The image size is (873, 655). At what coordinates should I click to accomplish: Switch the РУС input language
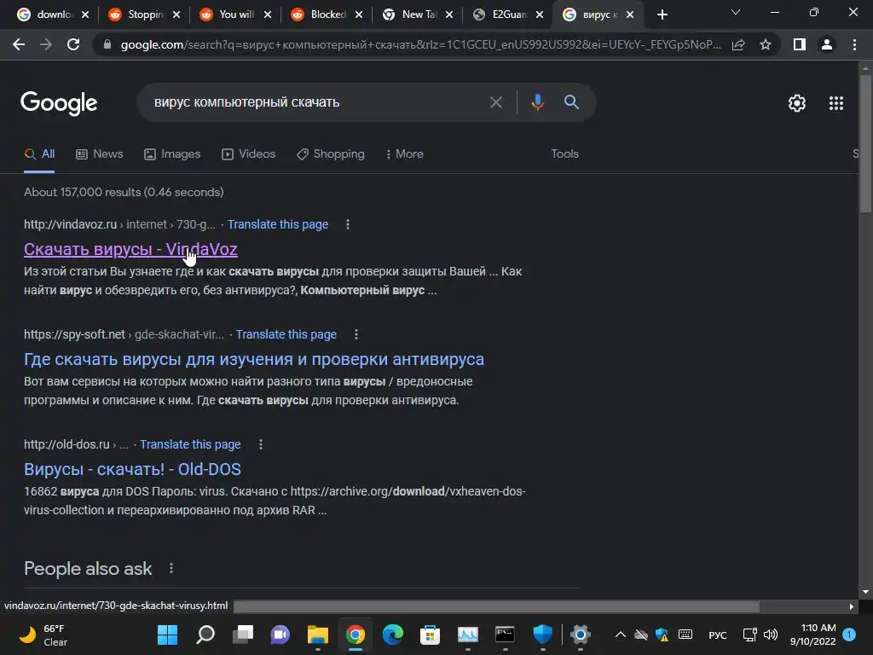(718, 635)
